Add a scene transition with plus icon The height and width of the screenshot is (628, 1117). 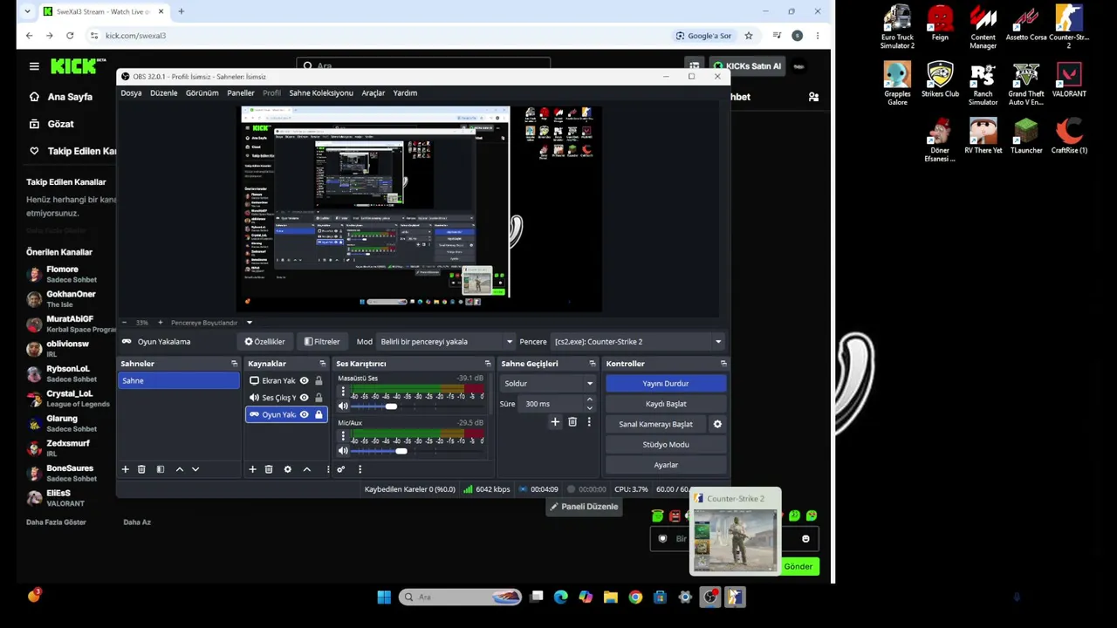(x=555, y=422)
